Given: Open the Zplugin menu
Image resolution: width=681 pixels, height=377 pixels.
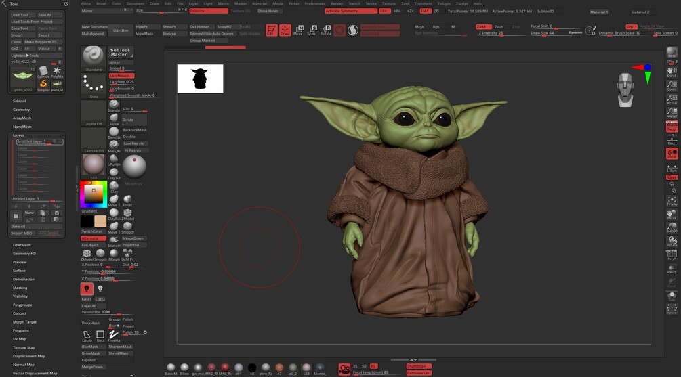Looking at the screenshot, I should (x=443, y=3).
